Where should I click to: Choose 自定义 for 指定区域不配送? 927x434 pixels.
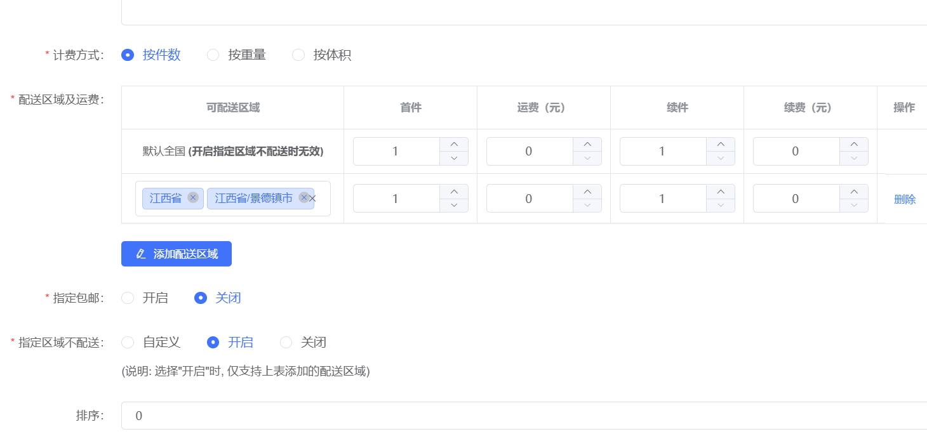click(151, 343)
